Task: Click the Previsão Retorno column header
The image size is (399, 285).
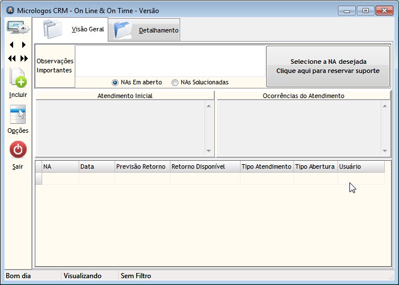Action: pyautogui.click(x=141, y=166)
